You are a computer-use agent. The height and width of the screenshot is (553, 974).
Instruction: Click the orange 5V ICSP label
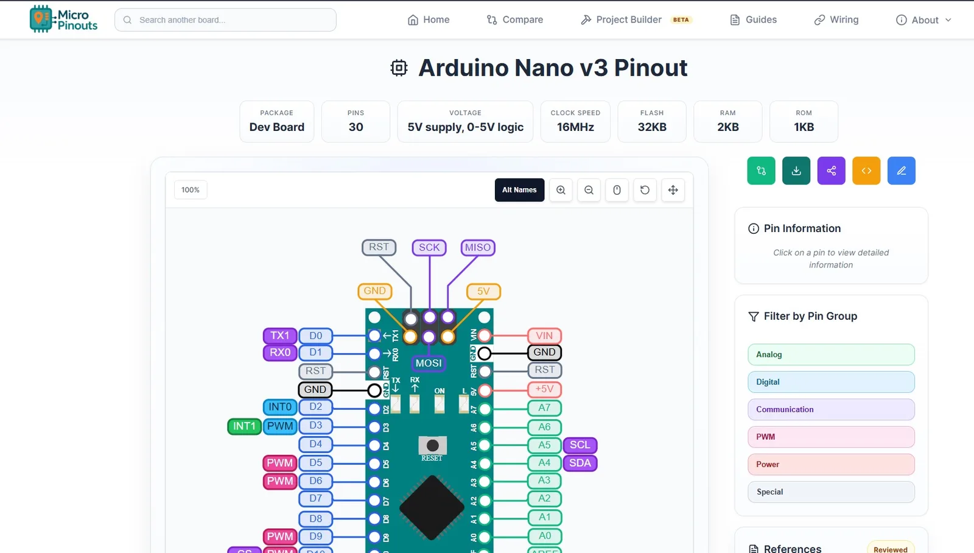pos(483,291)
